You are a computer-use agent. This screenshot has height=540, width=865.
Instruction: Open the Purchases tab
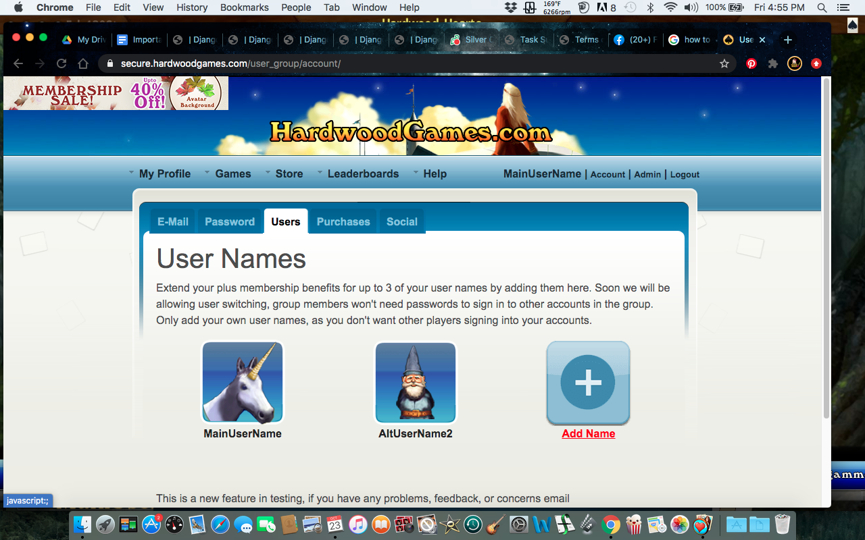point(343,221)
